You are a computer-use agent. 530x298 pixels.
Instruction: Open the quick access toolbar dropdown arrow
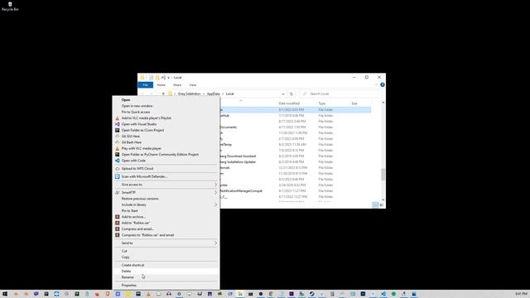[x=168, y=77]
